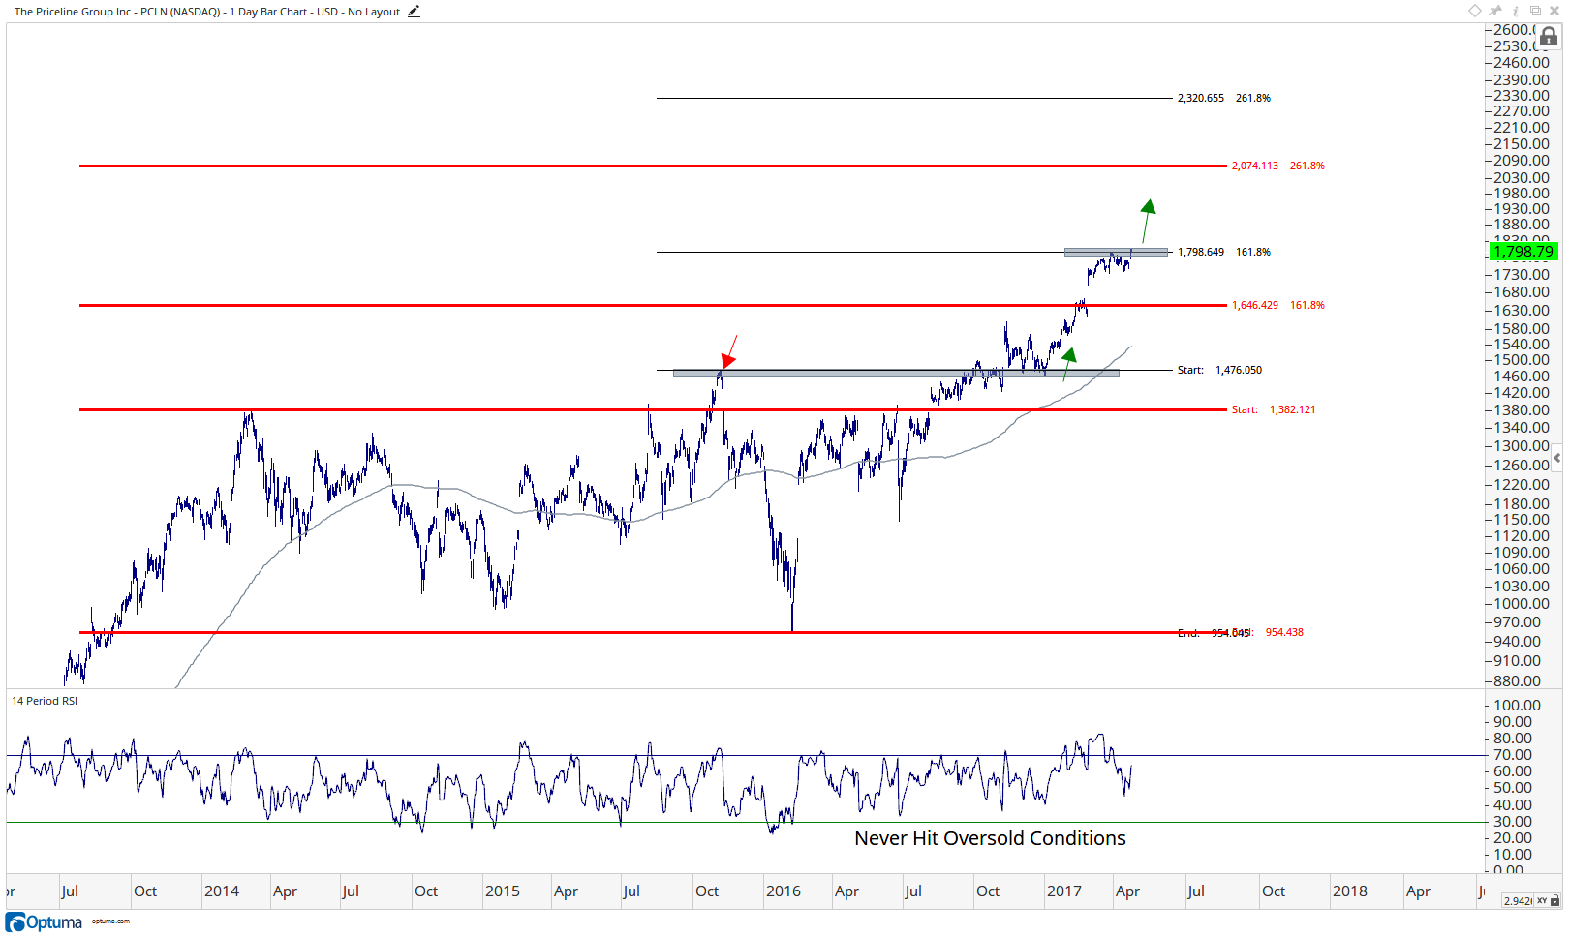Image resolution: width=1569 pixels, height=936 pixels.
Task: Click the pencil edit icon beside chart title
Action: (414, 12)
